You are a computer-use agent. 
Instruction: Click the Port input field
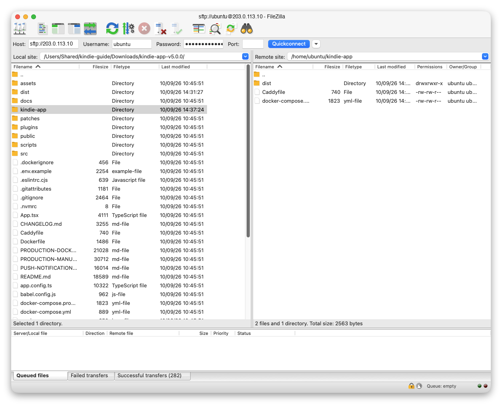click(x=253, y=44)
